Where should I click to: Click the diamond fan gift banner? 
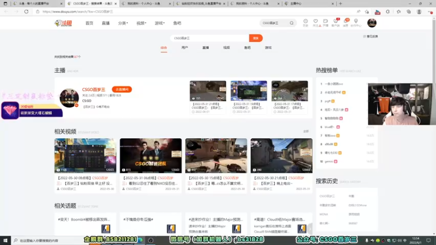[x=32, y=111]
